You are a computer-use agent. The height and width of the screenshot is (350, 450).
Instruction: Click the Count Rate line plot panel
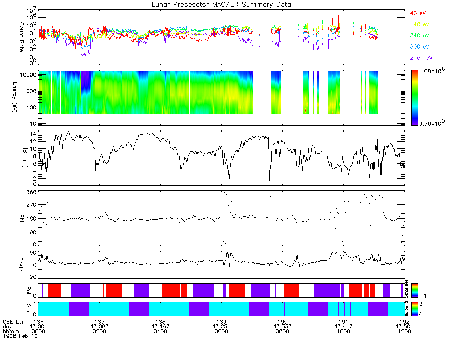click(221, 37)
